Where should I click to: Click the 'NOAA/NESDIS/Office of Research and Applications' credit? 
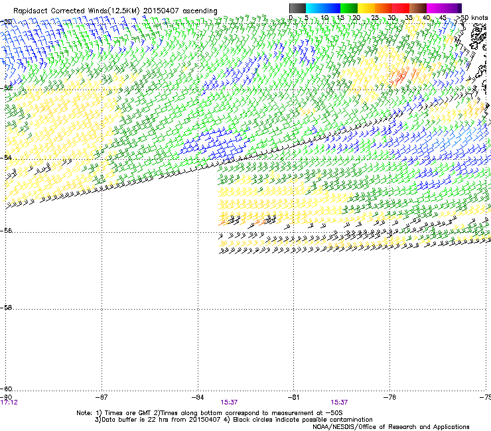coord(391,427)
